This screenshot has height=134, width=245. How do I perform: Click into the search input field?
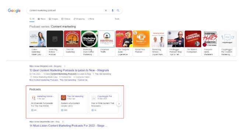point(66,10)
